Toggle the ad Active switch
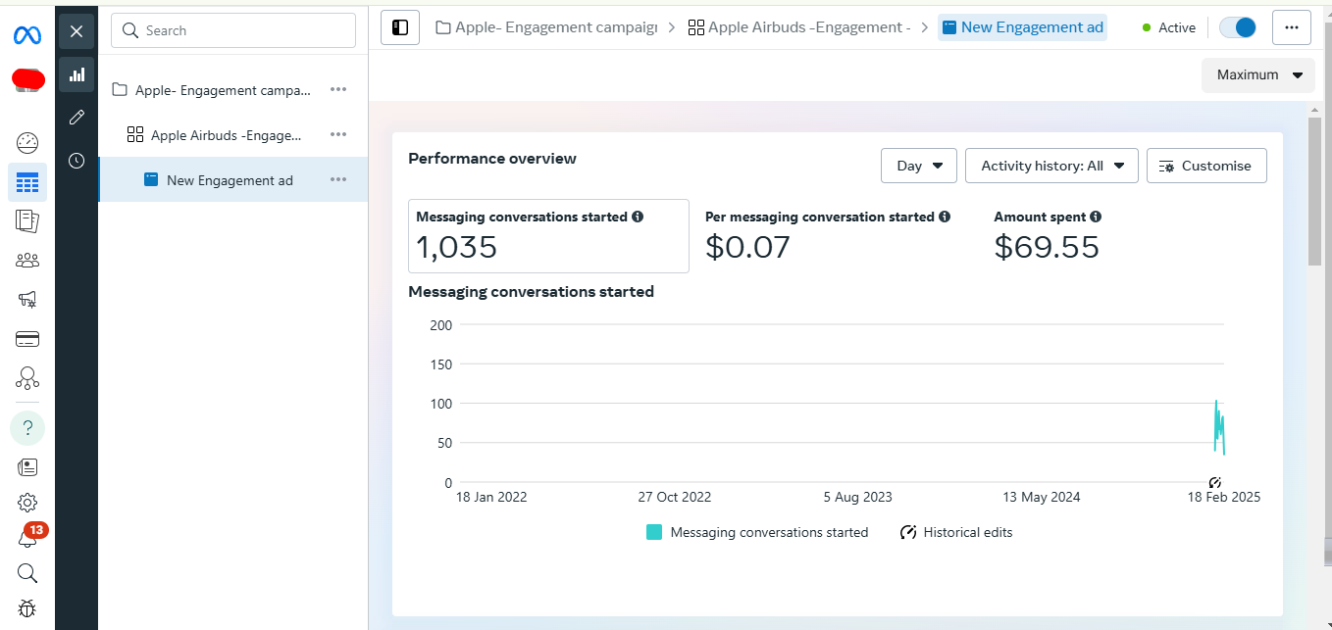Image resolution: width=1332 pixels, height=630 pixels. click(x=1238, y=27)
